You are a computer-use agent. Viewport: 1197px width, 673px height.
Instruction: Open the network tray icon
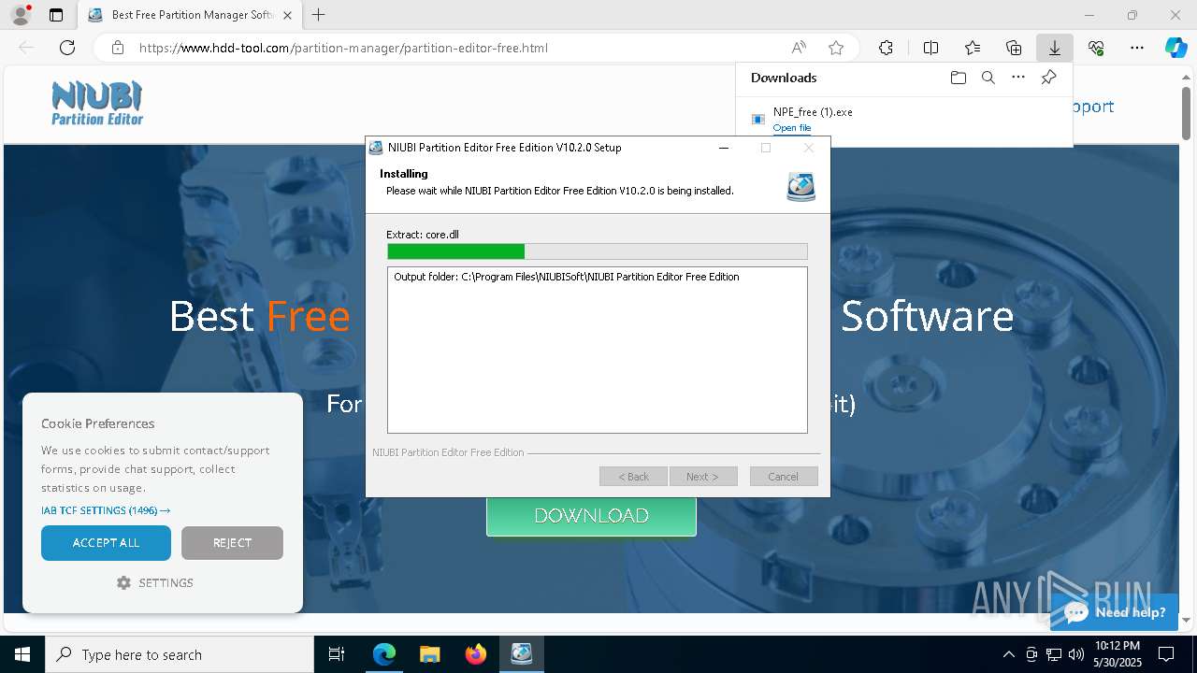pyautogui.click(x=1054, y=654)
